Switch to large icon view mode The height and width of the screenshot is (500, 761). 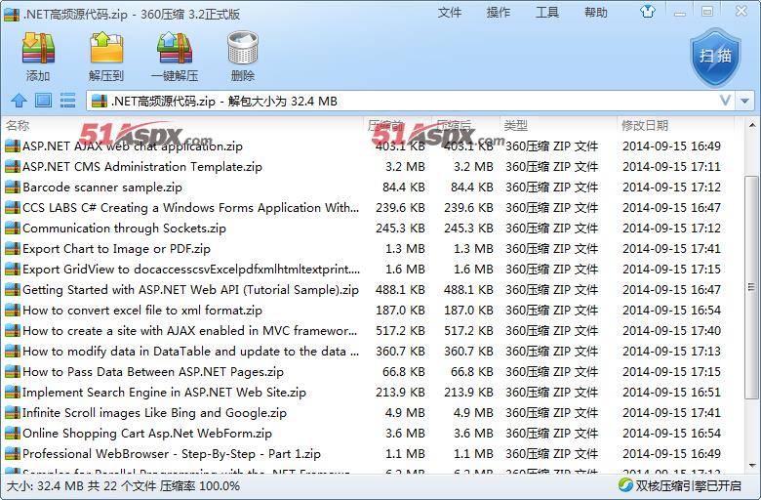click(x=43, y=101)
